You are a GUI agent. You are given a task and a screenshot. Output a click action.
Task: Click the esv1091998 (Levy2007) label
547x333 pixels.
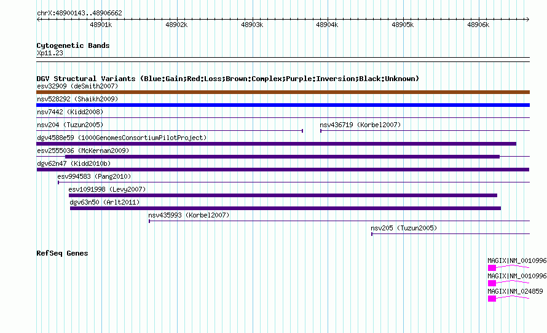tap(107, 189)
